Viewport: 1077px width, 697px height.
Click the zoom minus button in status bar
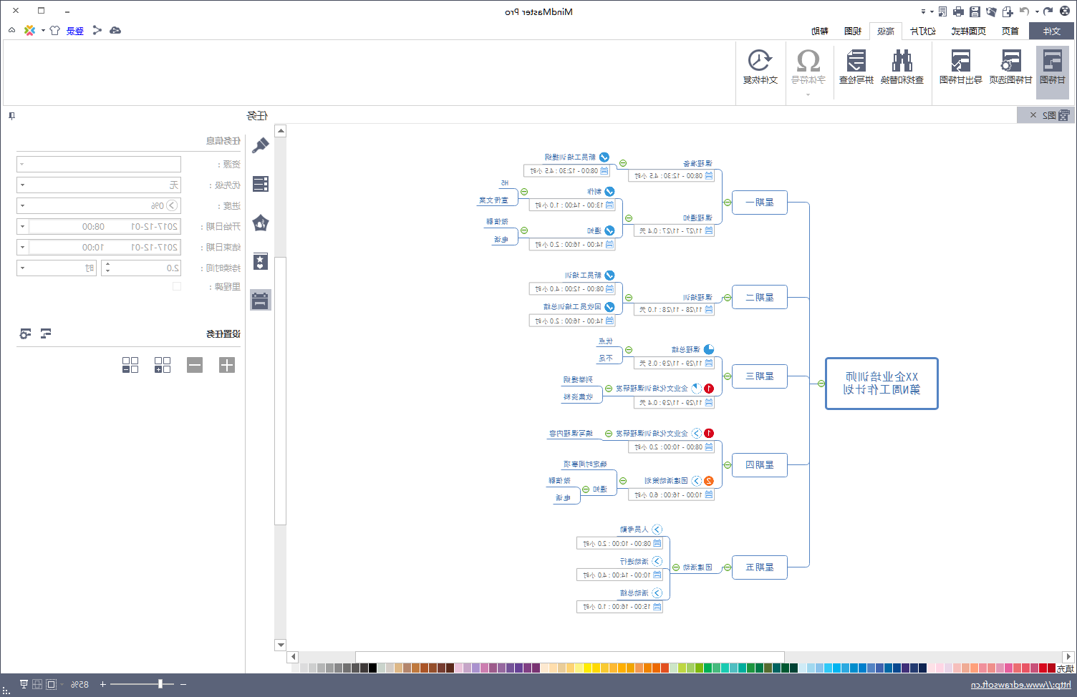[x=183, y=684]
